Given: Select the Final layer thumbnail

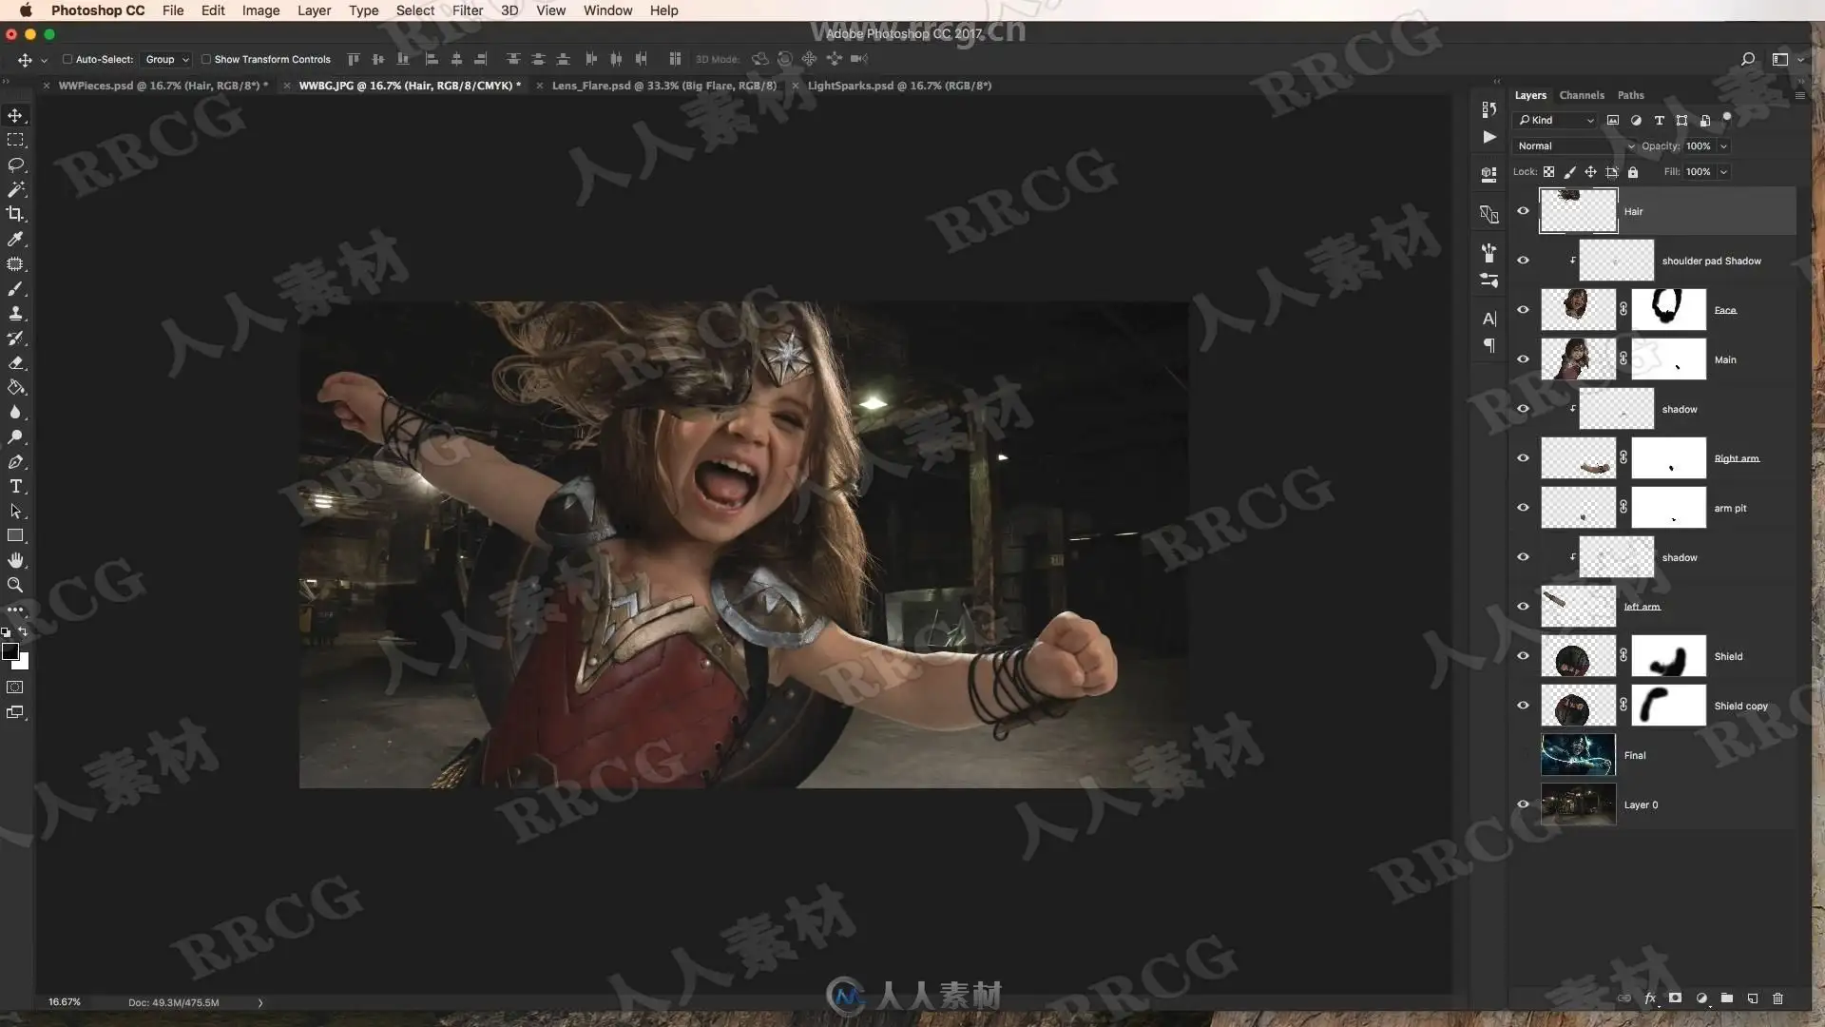Looking at the screenshot, I should coord(1577,755).
